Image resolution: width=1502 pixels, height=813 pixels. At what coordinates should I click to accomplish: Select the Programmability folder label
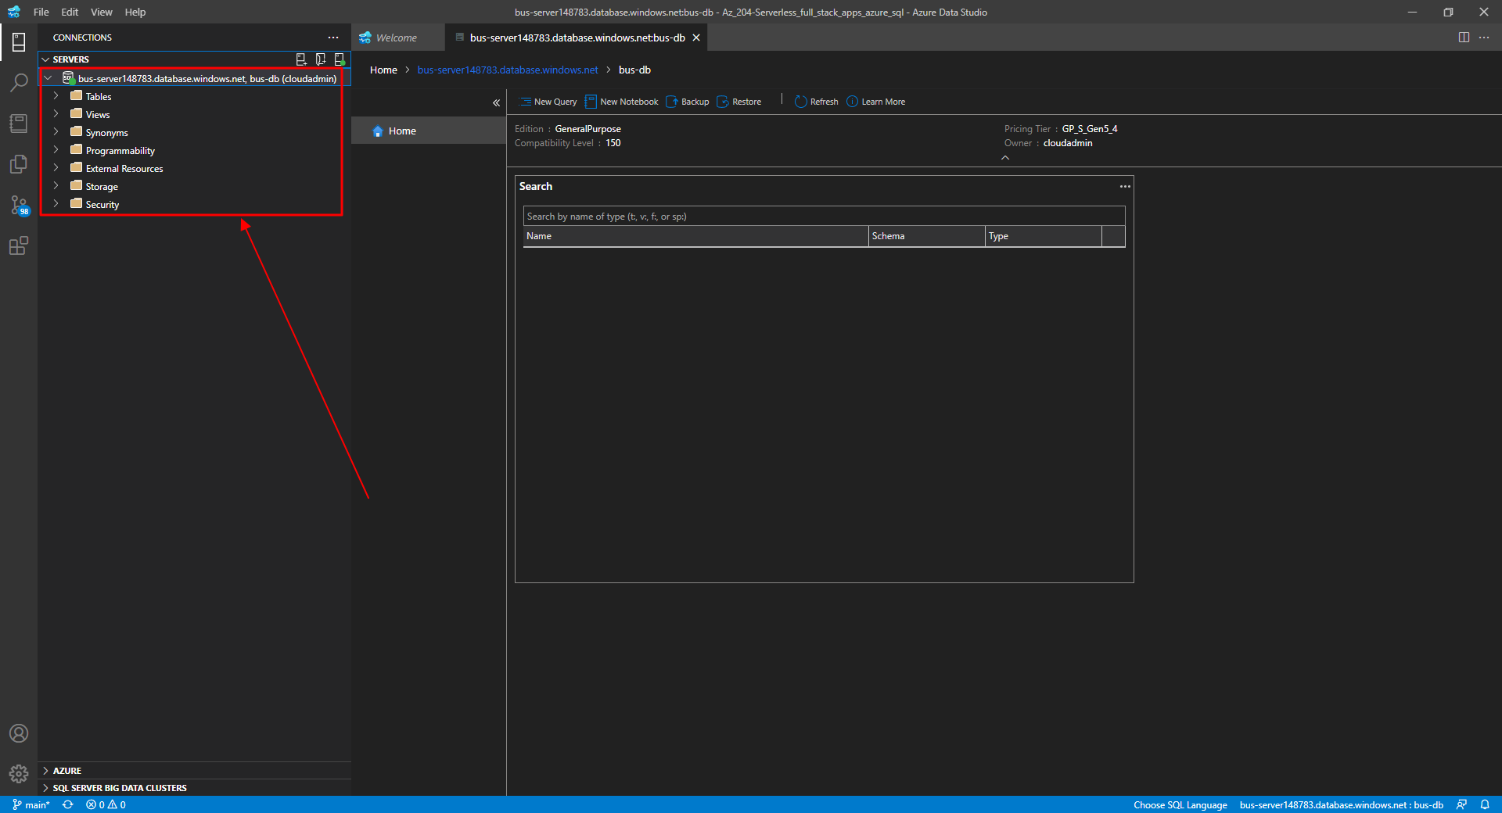[x=120, y=150]
